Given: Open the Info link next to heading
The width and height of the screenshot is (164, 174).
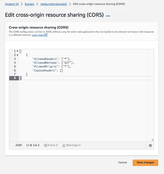Looking at the screenshot, I should point(108,16).
